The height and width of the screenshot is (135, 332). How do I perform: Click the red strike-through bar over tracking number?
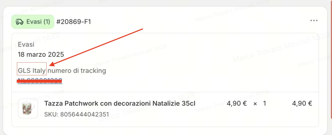[x=39, y=81]
